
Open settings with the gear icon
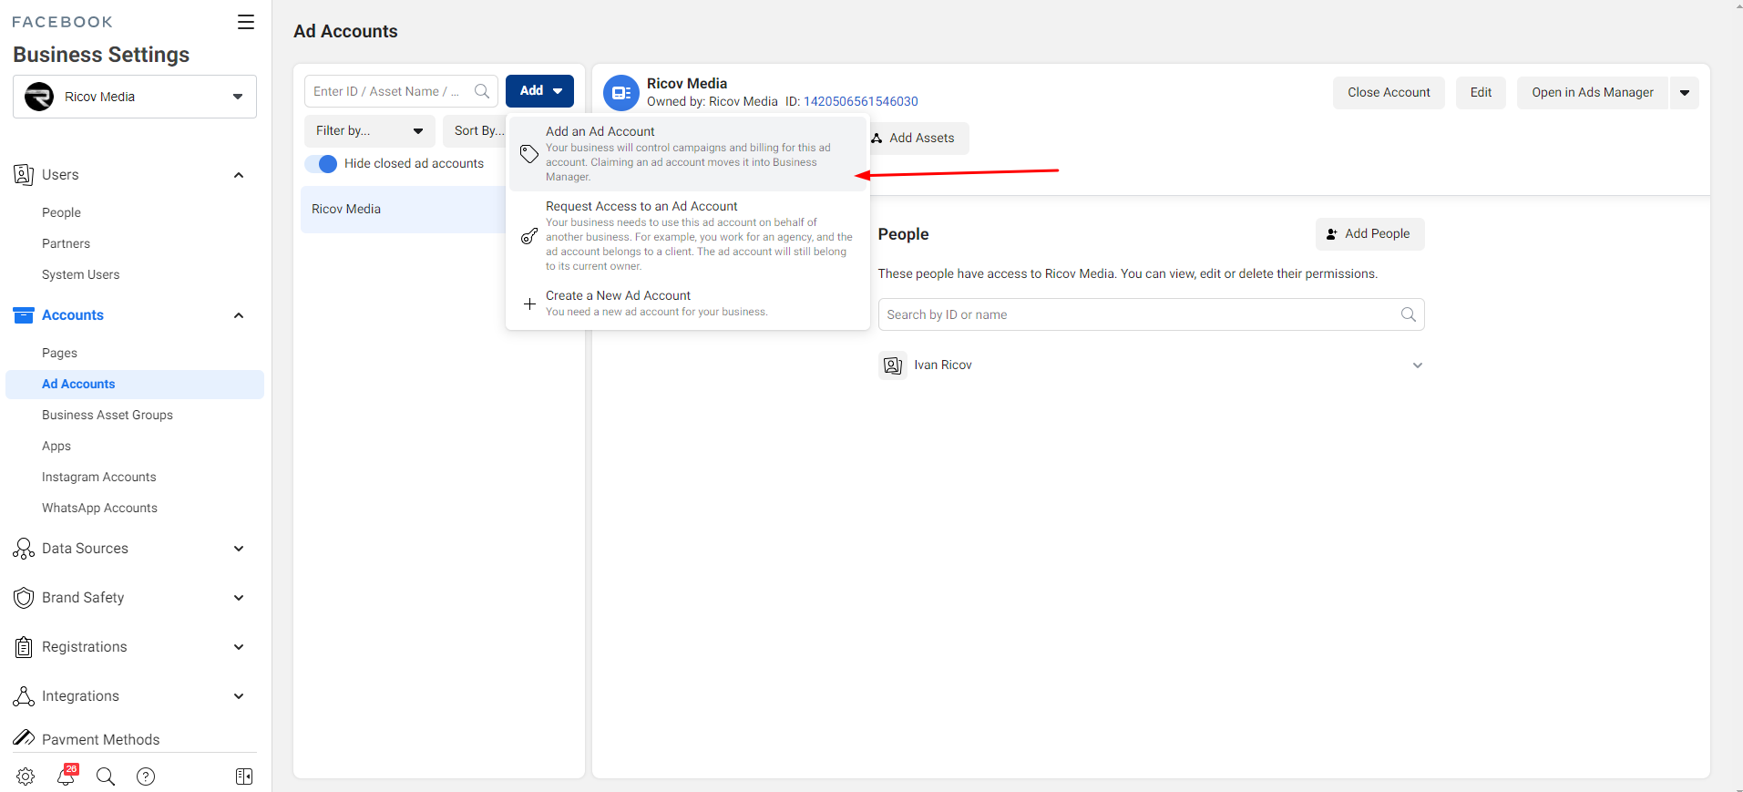26,777
